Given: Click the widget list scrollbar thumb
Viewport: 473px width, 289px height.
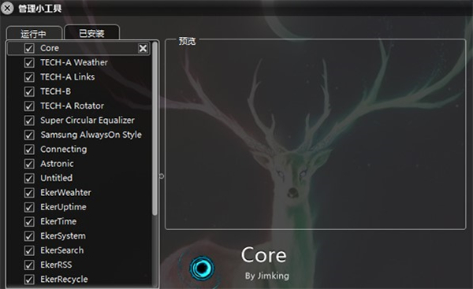Looking at the screenshot, I should point(155,128).
